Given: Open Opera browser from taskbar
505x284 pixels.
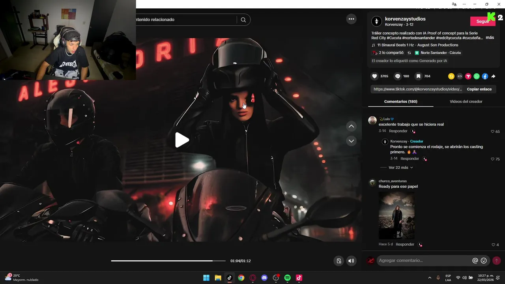Looking at the screenshot, I should 253,278.
